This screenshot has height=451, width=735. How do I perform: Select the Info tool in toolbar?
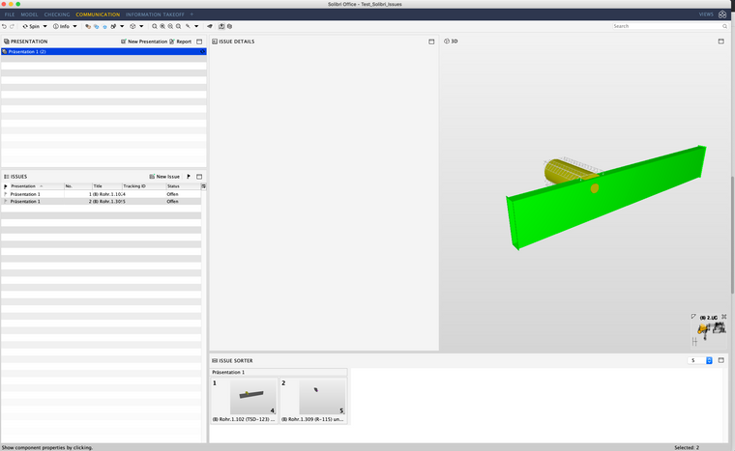pyautogui.click(x=61, y=26)
